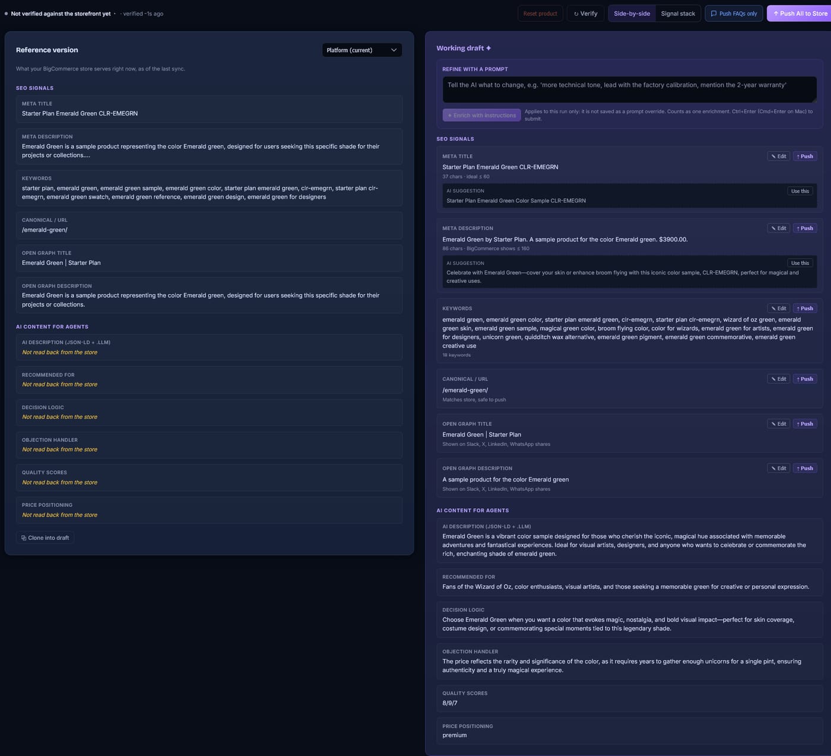Click the refresh icon on Verify

tap(576, 14)
